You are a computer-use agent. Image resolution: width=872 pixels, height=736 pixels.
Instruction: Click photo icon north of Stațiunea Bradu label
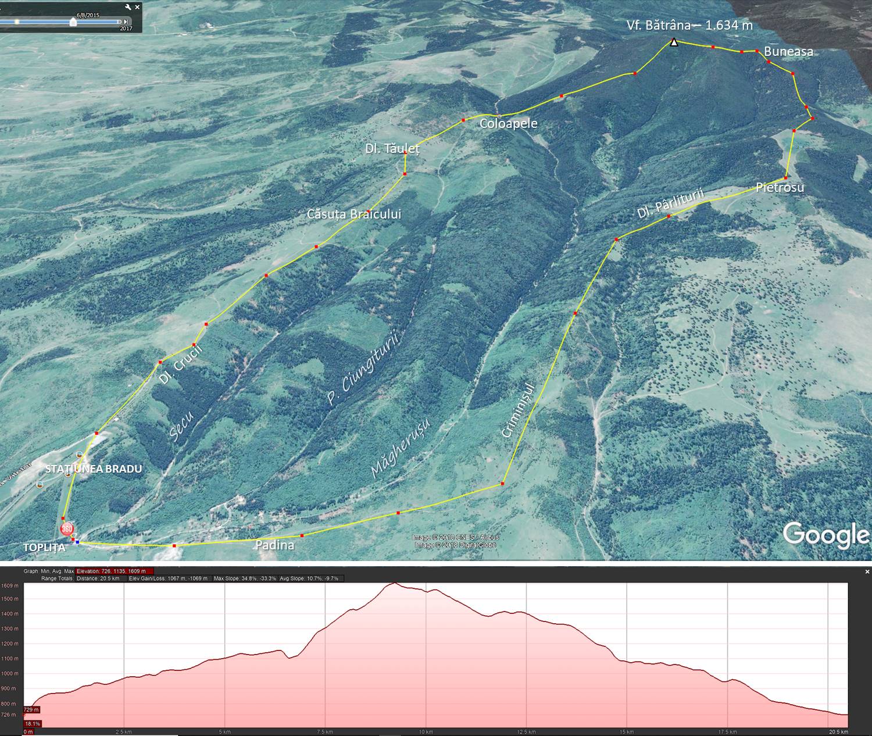[79, 455]
